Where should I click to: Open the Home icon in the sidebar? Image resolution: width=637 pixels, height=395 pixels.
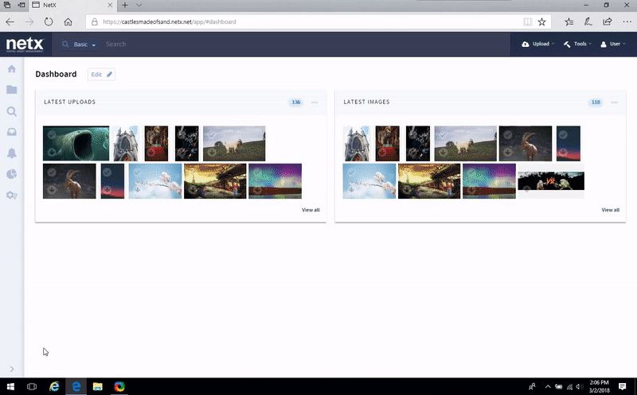11,69
